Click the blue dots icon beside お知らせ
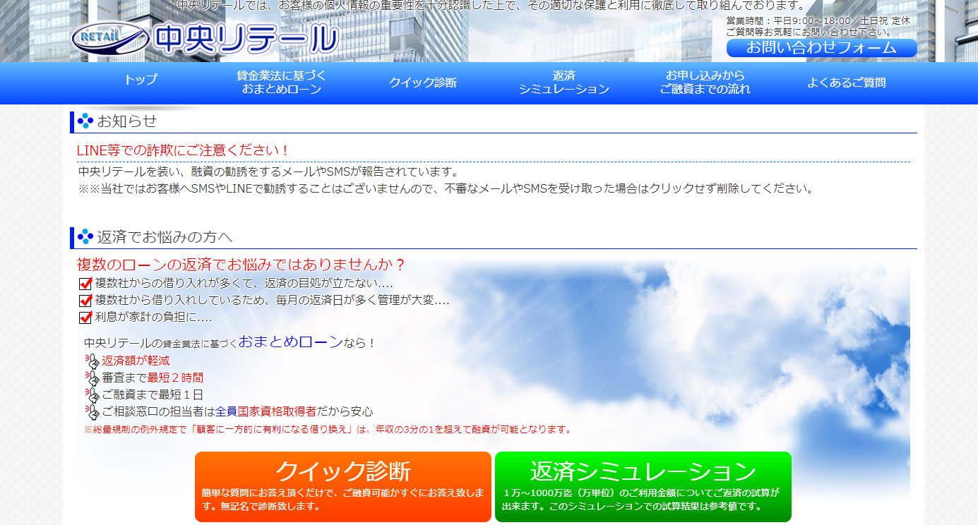Image resolution: width=978 pixels, height=525 pixels. 85,121
